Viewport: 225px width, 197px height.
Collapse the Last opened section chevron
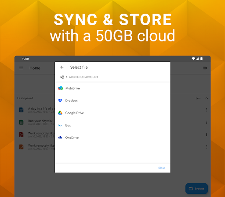click(x=207, y=98)
